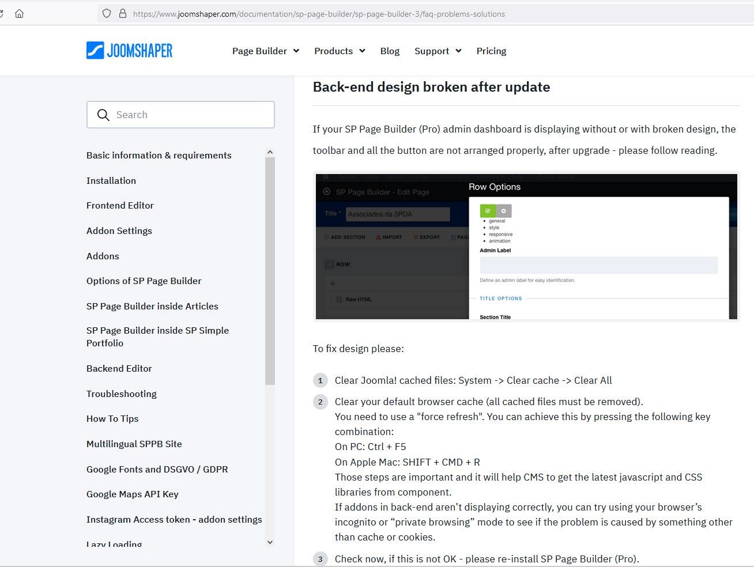Image resolution: width=754 pixels, height=567 pixels.
Task: Select Google Maps API Key in sidebar
Action: (x=133, y=494)
